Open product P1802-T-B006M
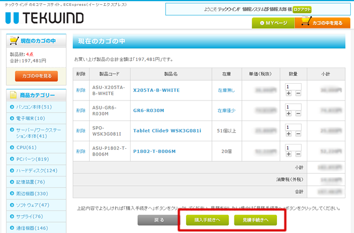 154,151
